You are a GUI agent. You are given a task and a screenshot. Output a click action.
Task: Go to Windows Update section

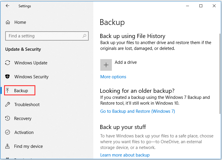click(x=31, y=63)
